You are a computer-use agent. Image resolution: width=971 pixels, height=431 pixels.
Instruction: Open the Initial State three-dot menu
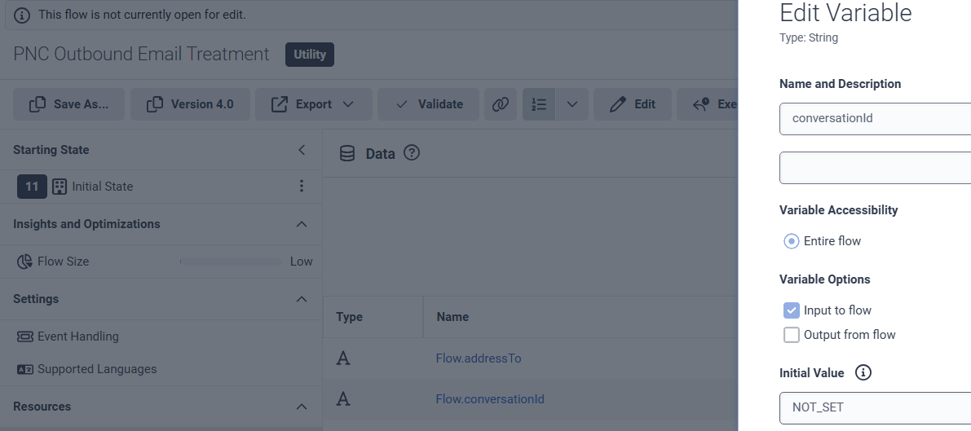point(302,187)
